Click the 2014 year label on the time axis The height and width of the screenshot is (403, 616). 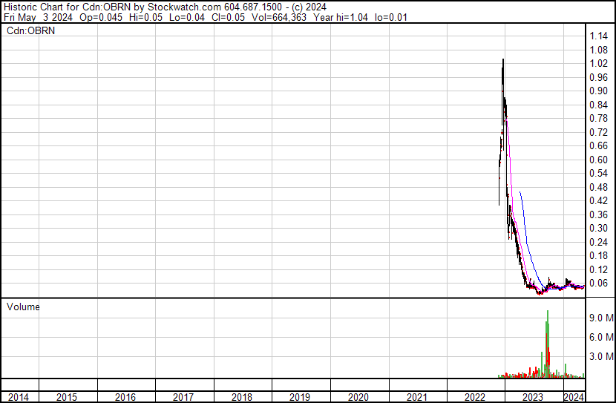click(x=19, y=397)
